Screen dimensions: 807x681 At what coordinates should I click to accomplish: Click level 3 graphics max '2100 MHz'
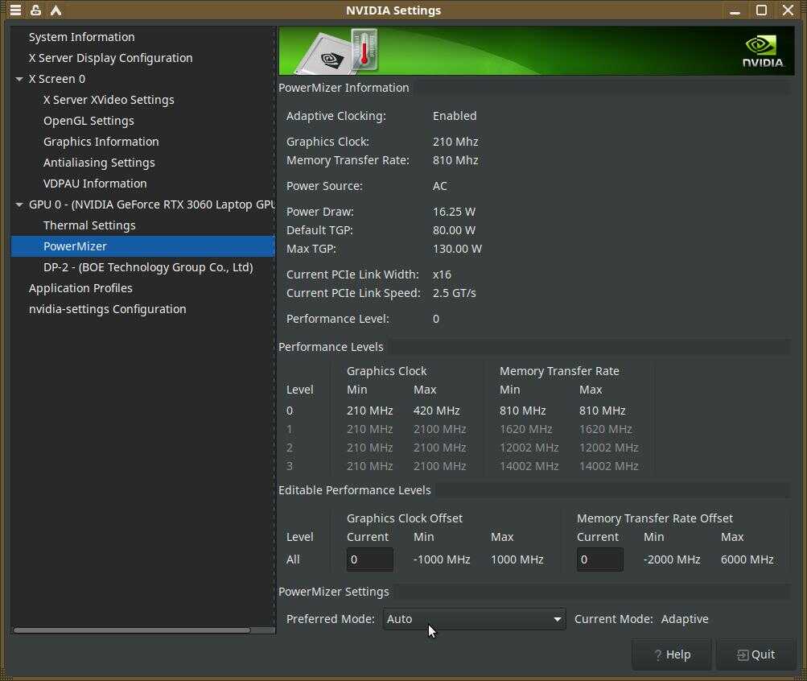[440, 466]
